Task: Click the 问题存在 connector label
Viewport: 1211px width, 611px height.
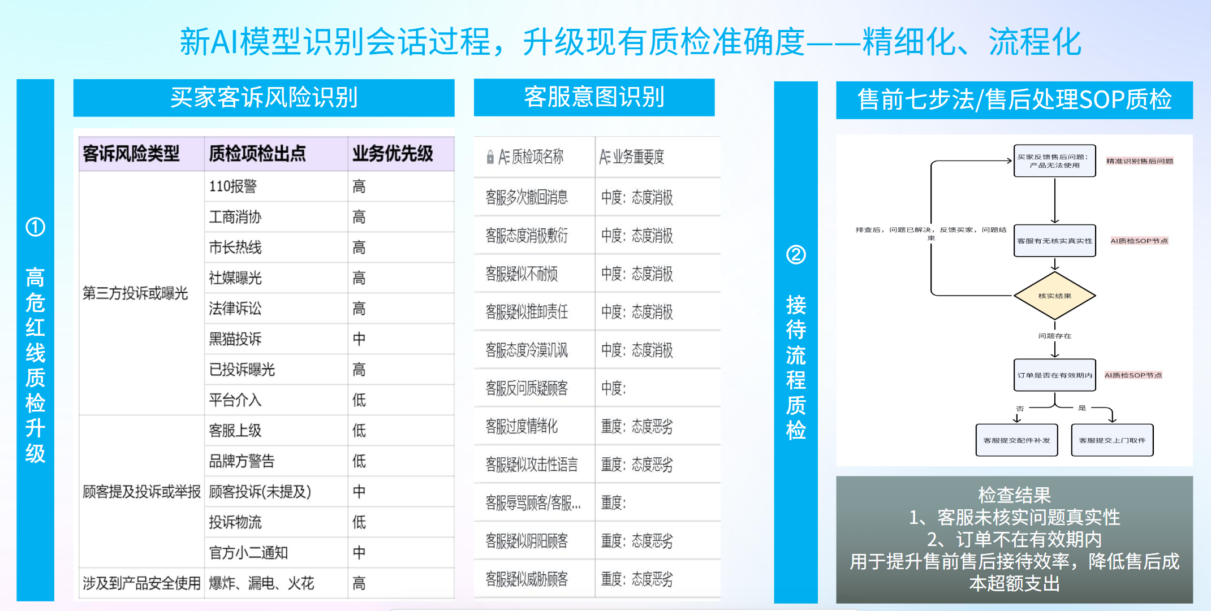Action: point(1054,336)
